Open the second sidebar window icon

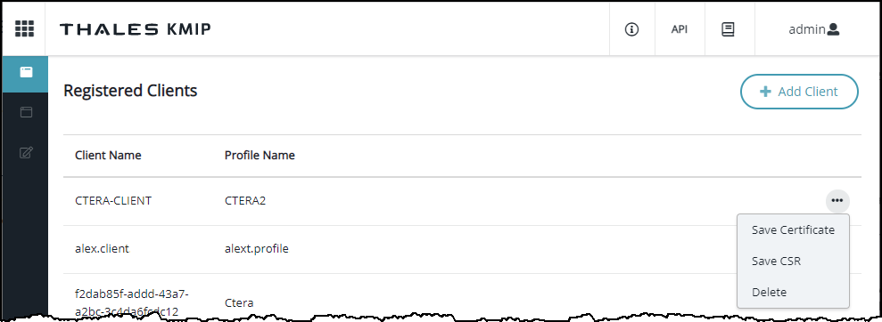click(26, 112)
